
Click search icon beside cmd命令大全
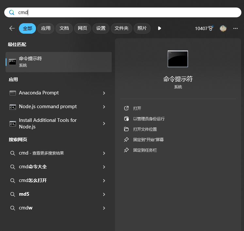[13, 167]
